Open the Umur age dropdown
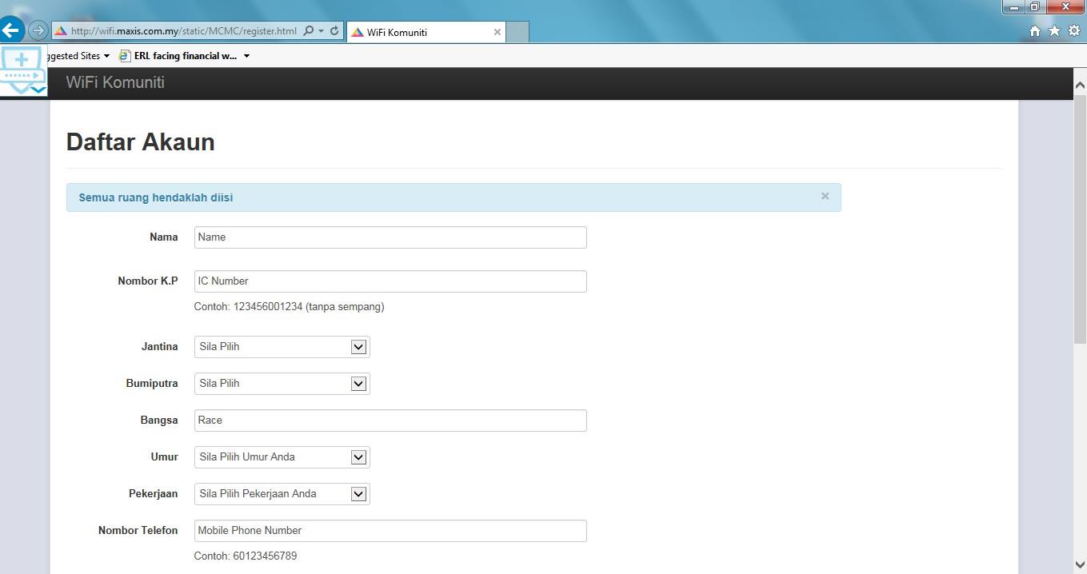The width and height of the screenshot is (1087, 574). (282, 457)
